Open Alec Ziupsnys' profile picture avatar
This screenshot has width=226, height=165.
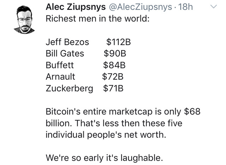coord(24,20)
